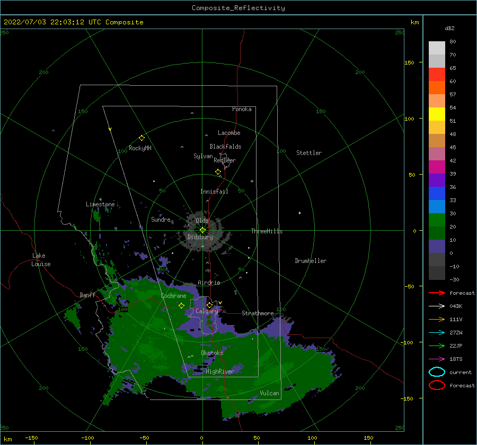Click the green 22JP arrow in legend
Viewport: 477px width, 445px height.
click(x=437, y=346)
